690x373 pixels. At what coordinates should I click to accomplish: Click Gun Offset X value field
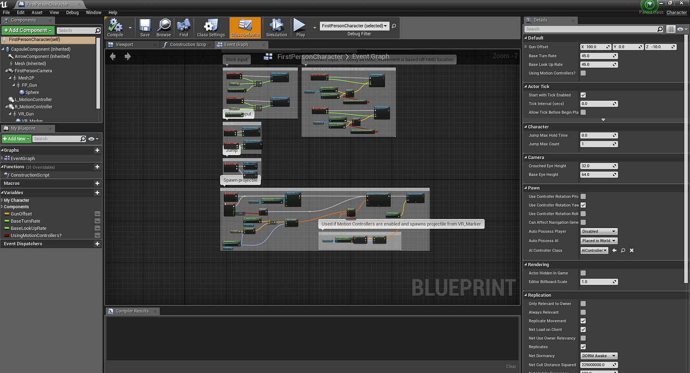point(596,47)
